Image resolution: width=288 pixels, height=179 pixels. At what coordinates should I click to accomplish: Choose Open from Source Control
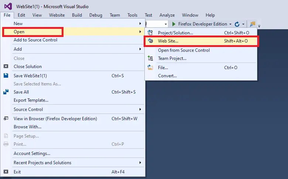coord(201,50)
